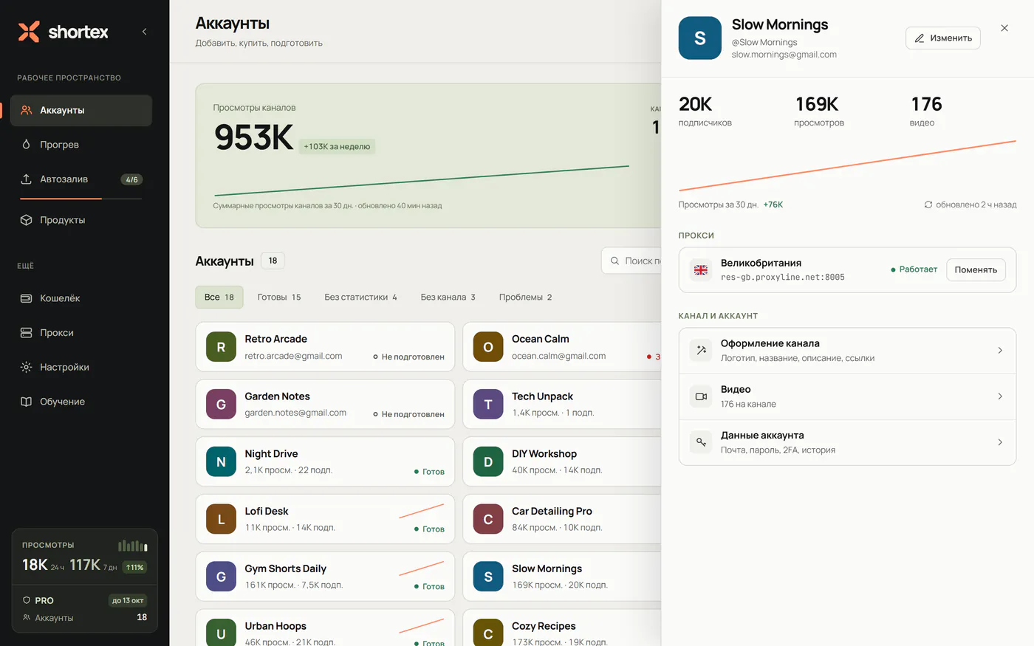The height and width of the screenshot is (646, 1034).
Task: Click the Slow Mornings list avatar
Action: (488, 576)
